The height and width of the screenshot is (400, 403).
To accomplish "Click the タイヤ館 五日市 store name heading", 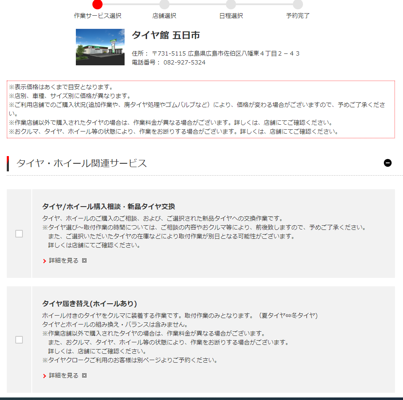I will point(166,35).
